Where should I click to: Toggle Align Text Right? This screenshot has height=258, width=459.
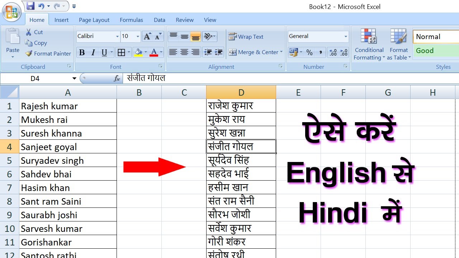coord(195,52)
